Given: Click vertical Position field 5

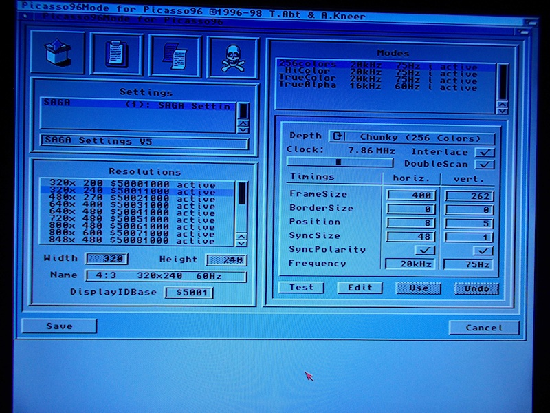Looking at the screenshot, I should pos(469,223).
